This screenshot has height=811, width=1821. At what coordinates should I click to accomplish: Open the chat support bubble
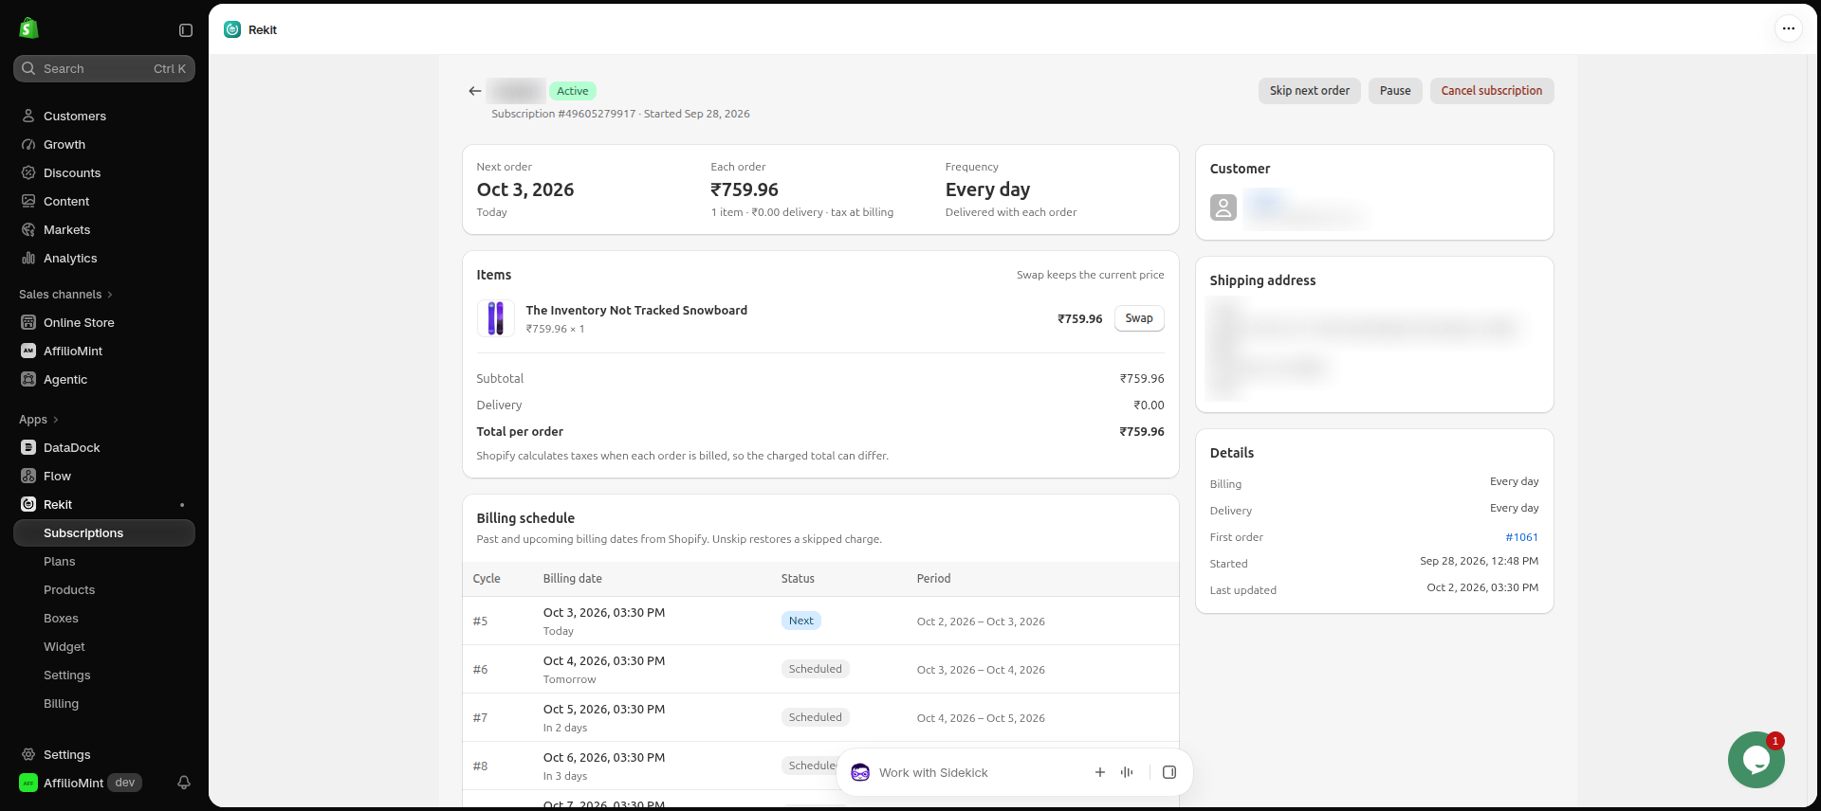1757,760
